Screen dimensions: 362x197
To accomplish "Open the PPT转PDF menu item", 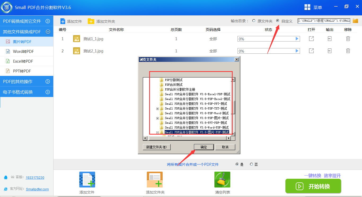I will (27, 71).
